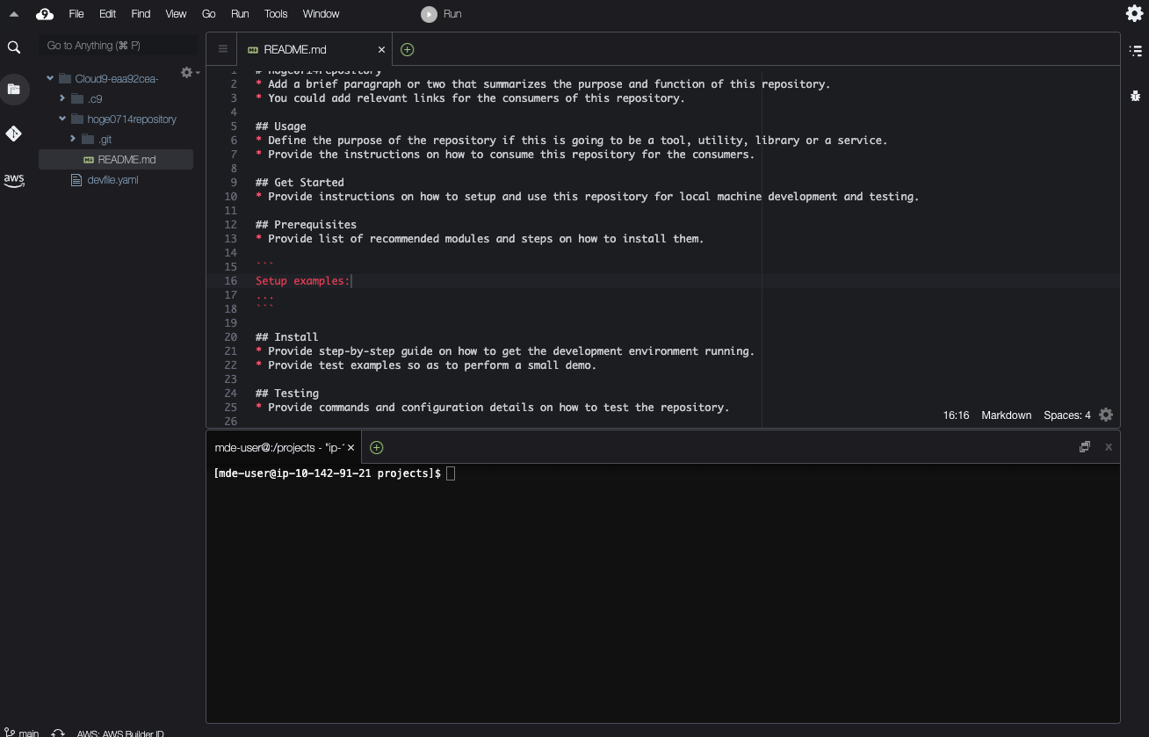Click the Go to Anything search field
Screen dimensions: 1149x737
[x=118, y=46]
